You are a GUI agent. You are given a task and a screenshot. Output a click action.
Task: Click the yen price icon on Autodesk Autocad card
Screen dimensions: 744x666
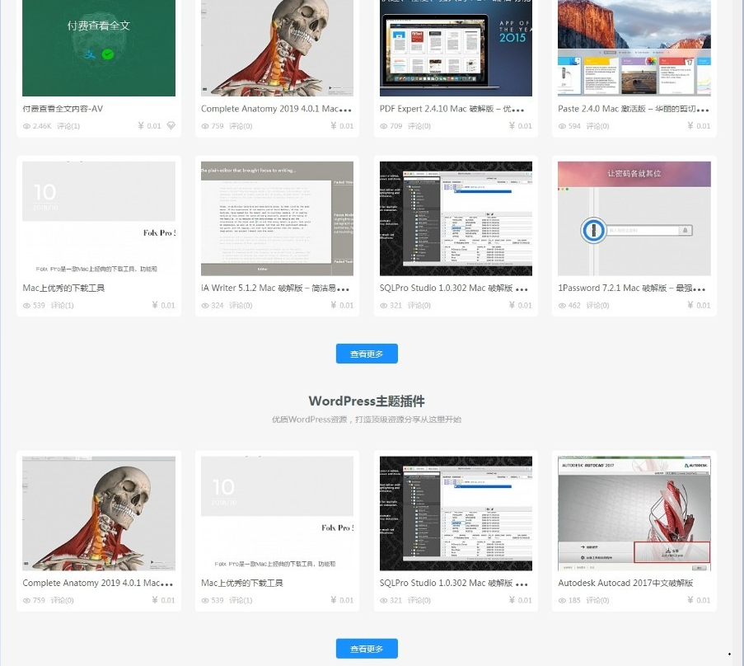[690, 600]
